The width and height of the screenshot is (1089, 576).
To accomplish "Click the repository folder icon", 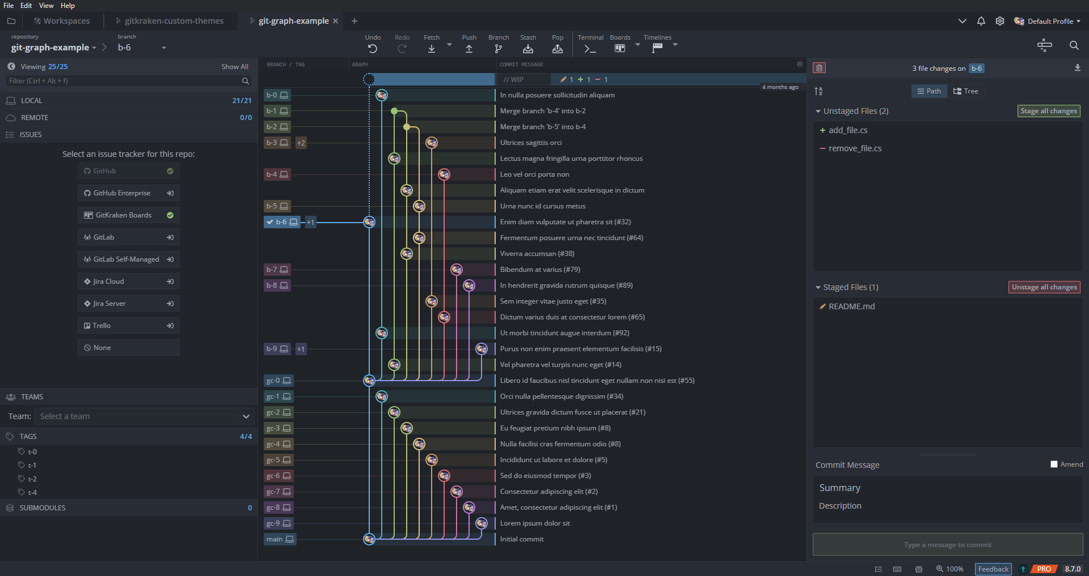I will (11, 21).
